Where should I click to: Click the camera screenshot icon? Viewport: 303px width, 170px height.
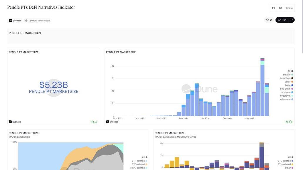pyautogui.click(x=280, y=8)
